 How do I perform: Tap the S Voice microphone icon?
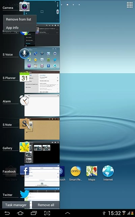(24, 54)
